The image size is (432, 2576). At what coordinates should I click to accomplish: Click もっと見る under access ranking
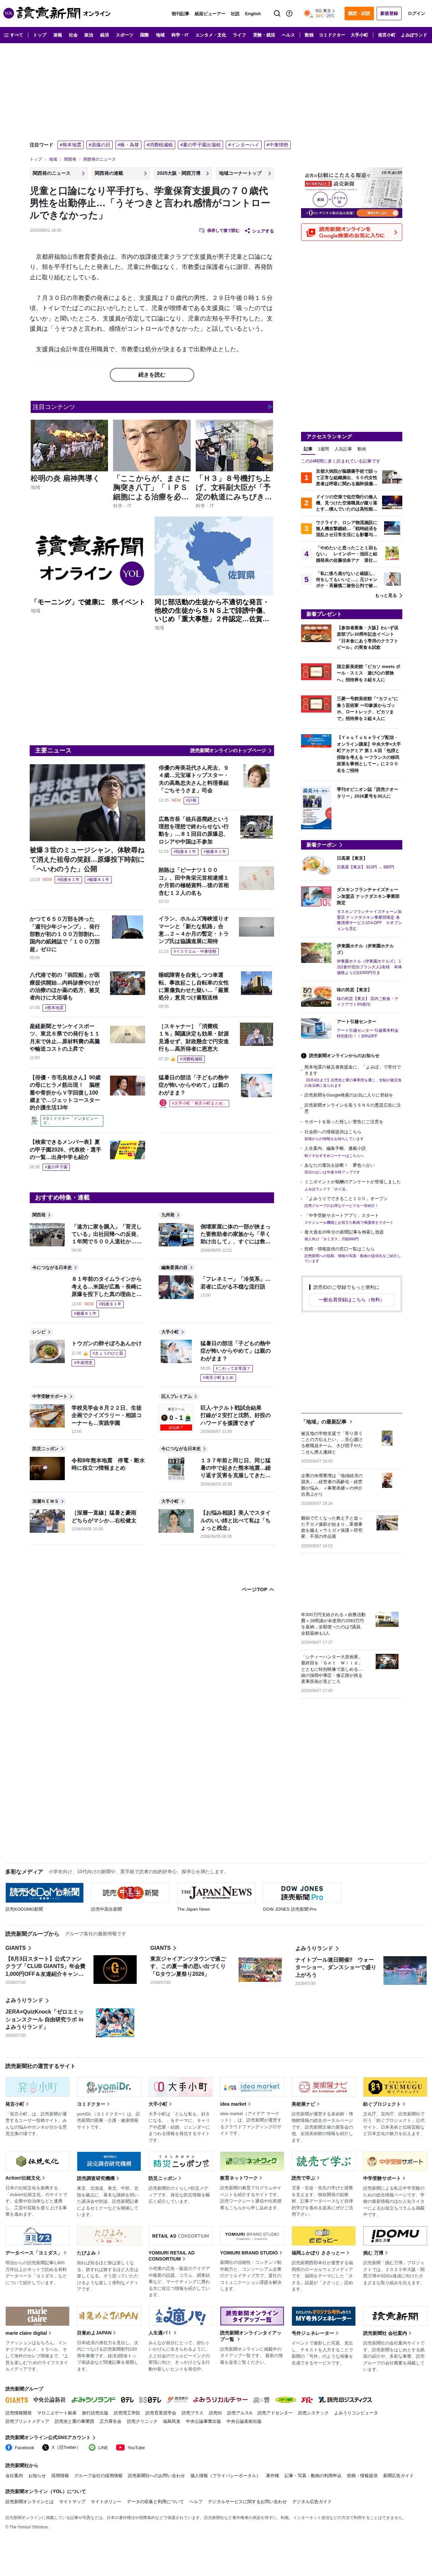click(x=388, y=595)
